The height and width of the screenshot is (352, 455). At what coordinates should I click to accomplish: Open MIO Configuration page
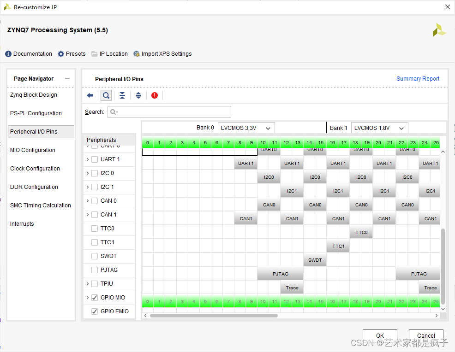pyautogui.click(x=33, y=150)
